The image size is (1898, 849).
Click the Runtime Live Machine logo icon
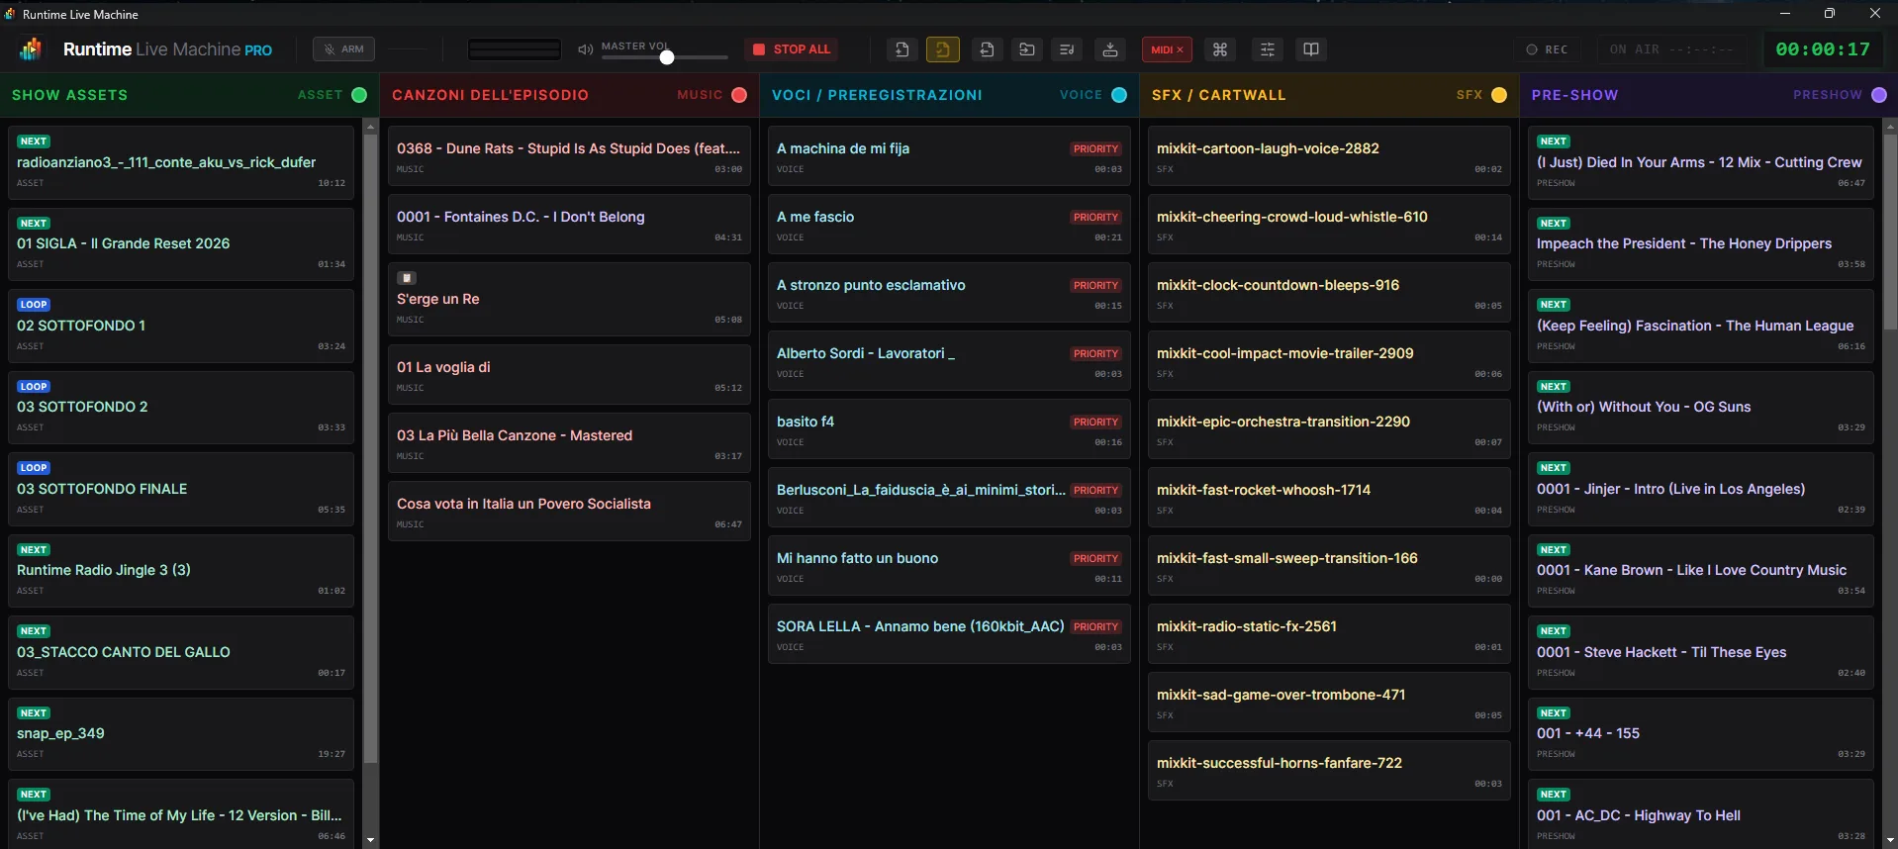click(32, 48)
